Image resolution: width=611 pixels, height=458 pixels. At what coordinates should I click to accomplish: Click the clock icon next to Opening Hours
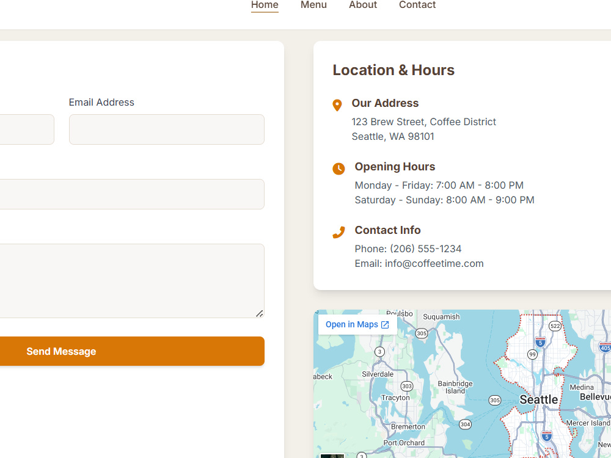(x=338, y=169)
